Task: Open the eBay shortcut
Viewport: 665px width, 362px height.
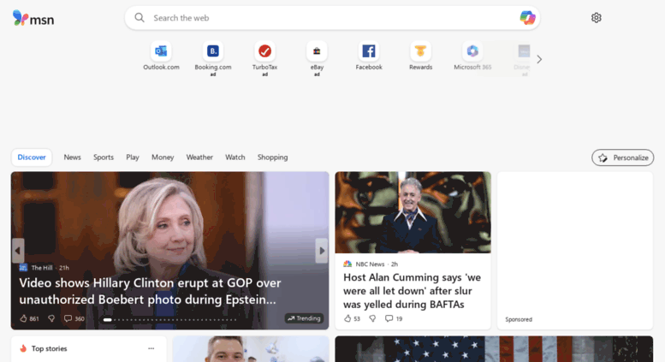Action: pyautogui.click(x=317, y=58)
